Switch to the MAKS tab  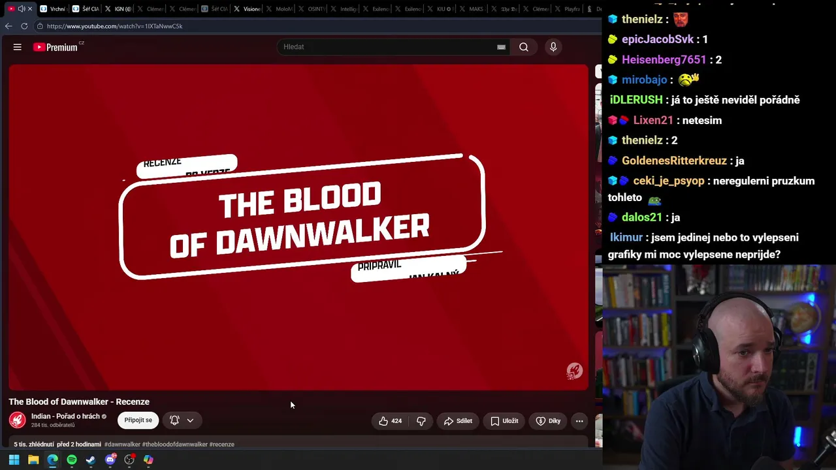point(473,8)
